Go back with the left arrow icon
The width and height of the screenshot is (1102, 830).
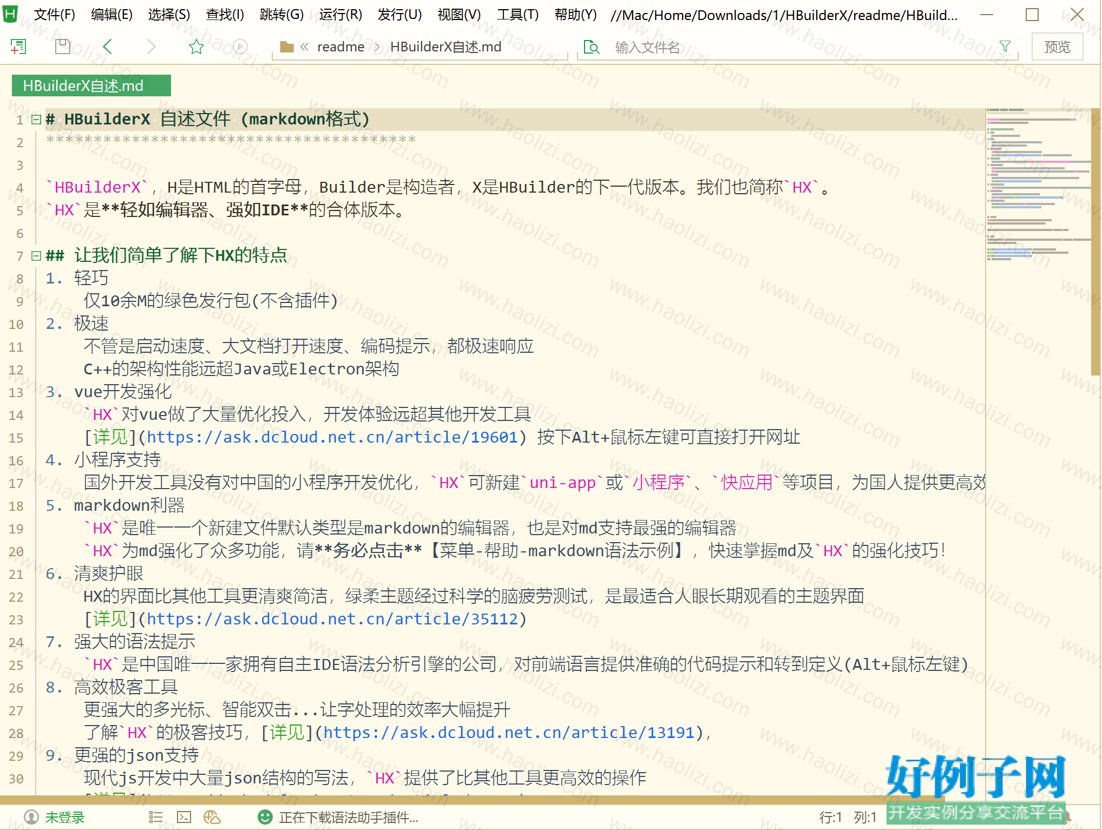click(107, 47)
